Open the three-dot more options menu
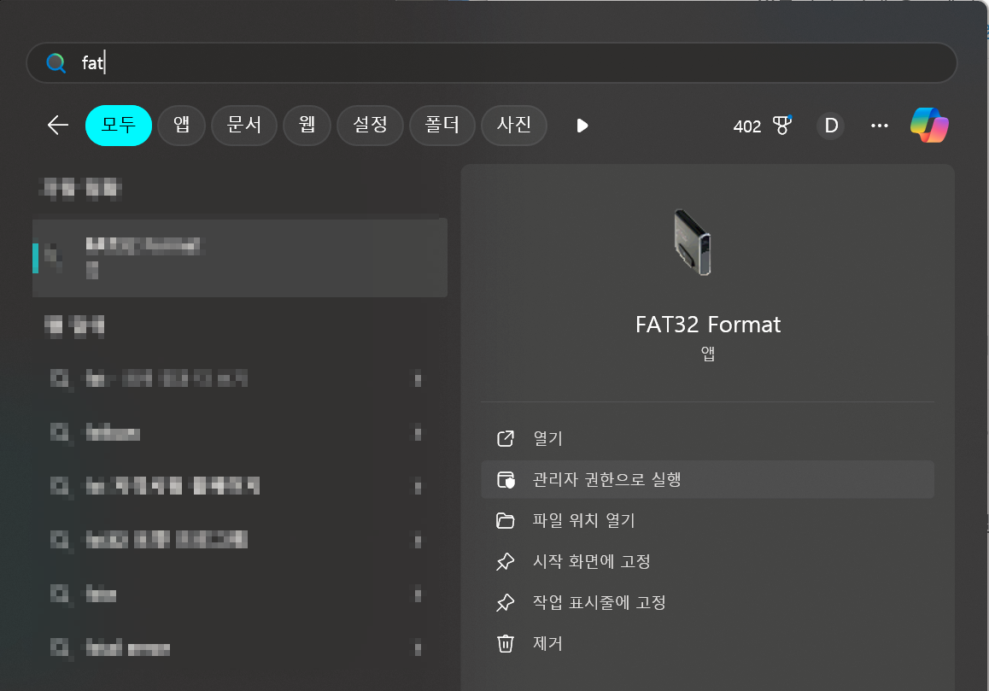 coord(879,126)
